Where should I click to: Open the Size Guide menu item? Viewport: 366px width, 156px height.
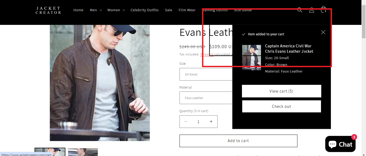click(x=243, y=10)
